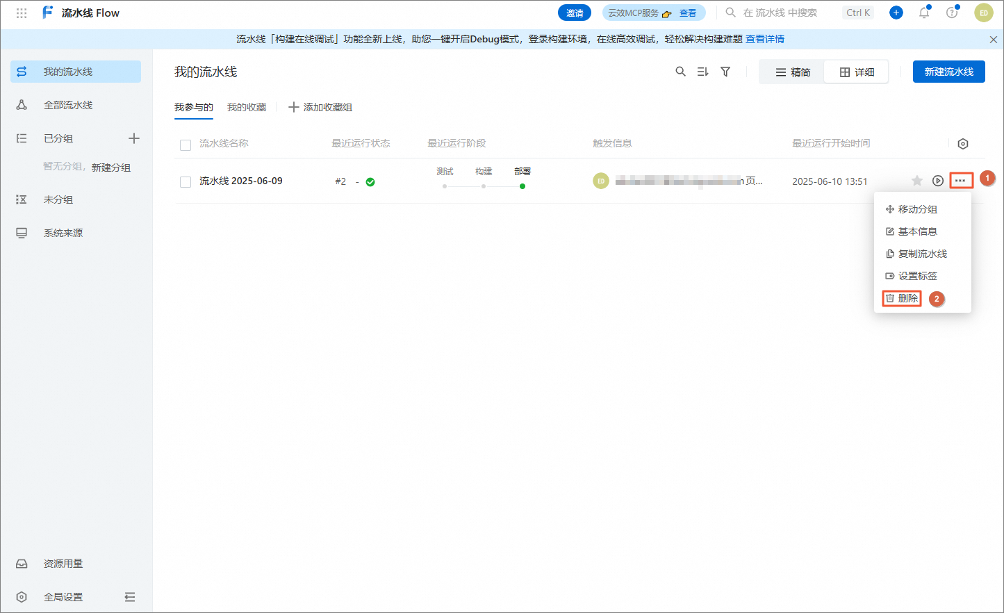1004x613 pixels.
Task: Open 已分组 in the sidebar
Action: (58, 138)
